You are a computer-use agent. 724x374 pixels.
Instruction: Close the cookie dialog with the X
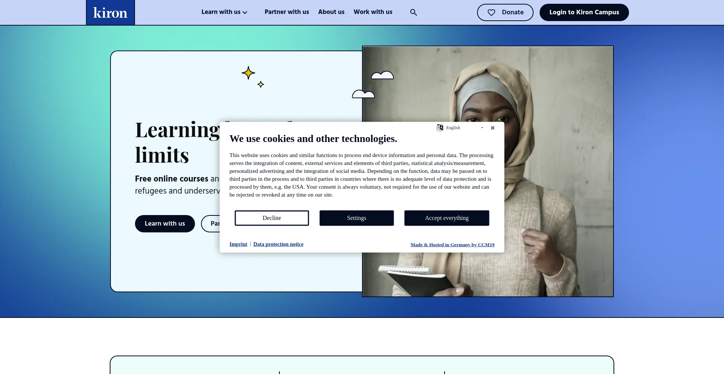[492, 128]
